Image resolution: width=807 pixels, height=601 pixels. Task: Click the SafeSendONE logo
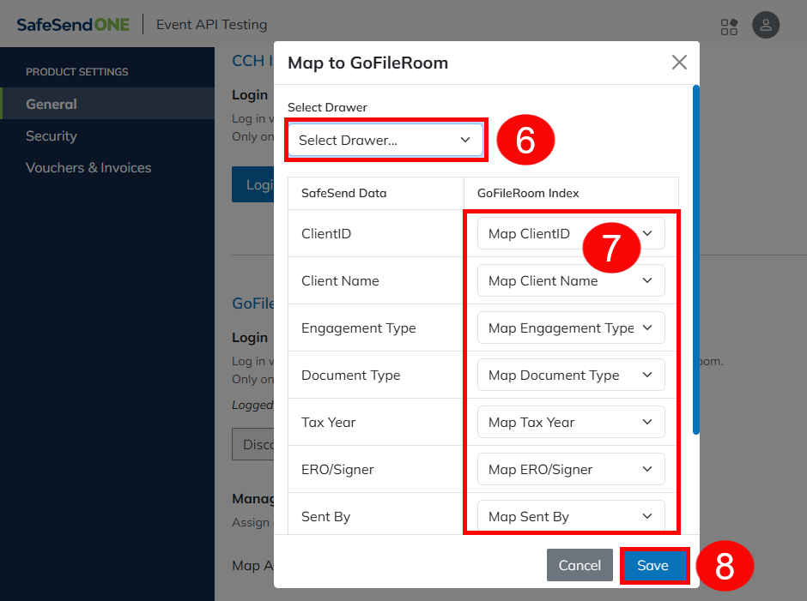pos(71,24)
